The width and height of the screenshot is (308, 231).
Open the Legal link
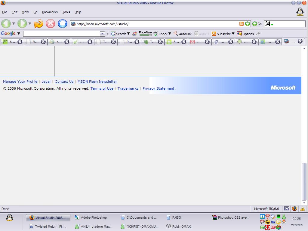tap(46, 82)
